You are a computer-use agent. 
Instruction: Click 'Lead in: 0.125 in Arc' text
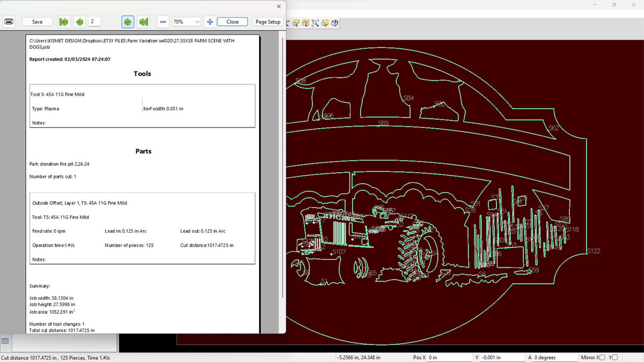click(x=126, y=231)
